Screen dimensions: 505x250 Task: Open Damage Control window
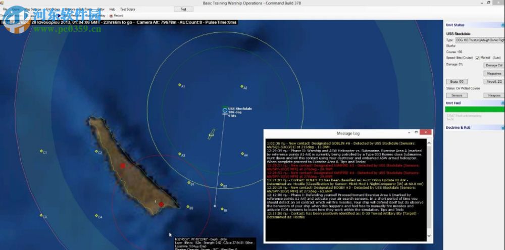coord(494,65)
